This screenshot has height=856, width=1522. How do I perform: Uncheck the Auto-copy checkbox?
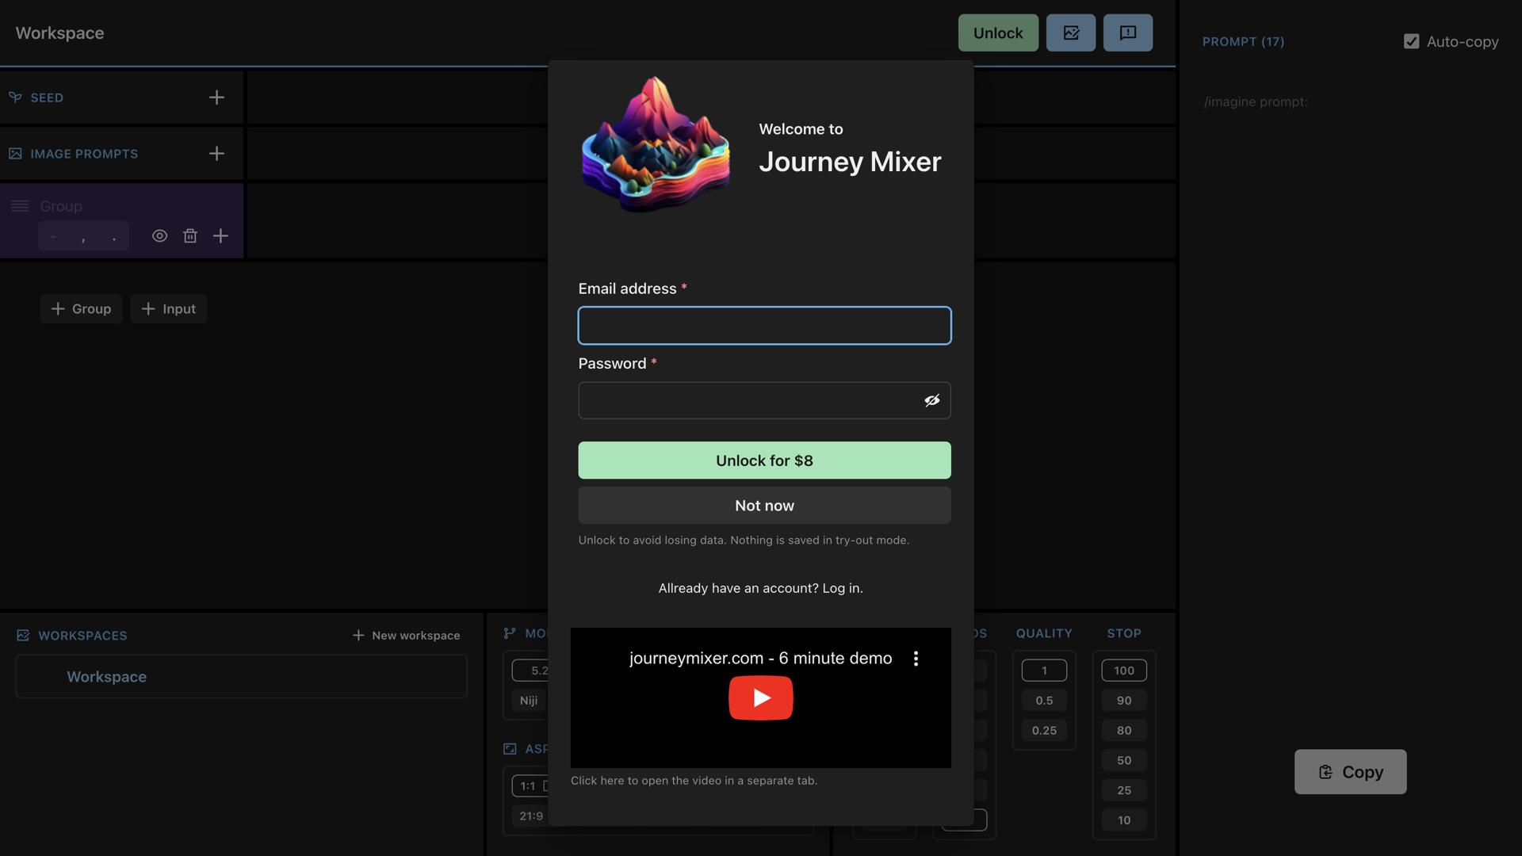pyautogui.click(x=1411, y=41)
